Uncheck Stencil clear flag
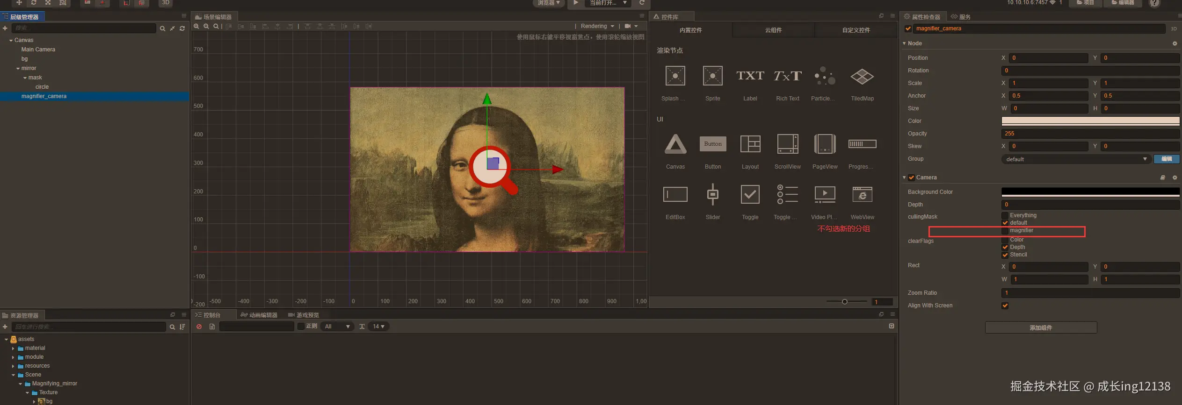Image resolution: width=1182 pixels, height=405 pixels. click(x=1005, y=255)
